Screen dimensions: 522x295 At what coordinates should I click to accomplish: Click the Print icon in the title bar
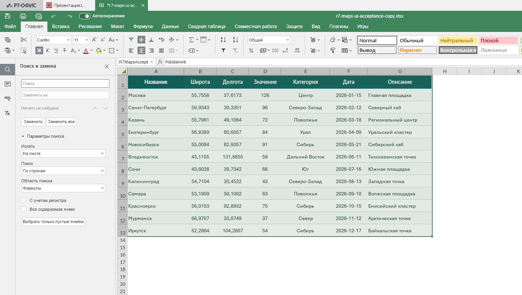click(23, 16)
